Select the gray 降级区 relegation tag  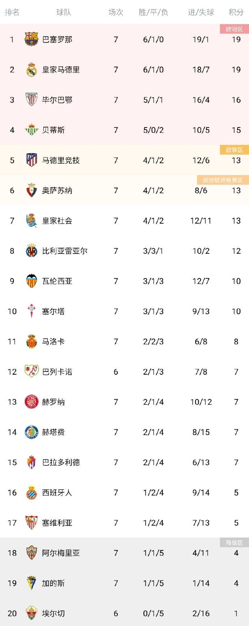[x=234, y=542]
